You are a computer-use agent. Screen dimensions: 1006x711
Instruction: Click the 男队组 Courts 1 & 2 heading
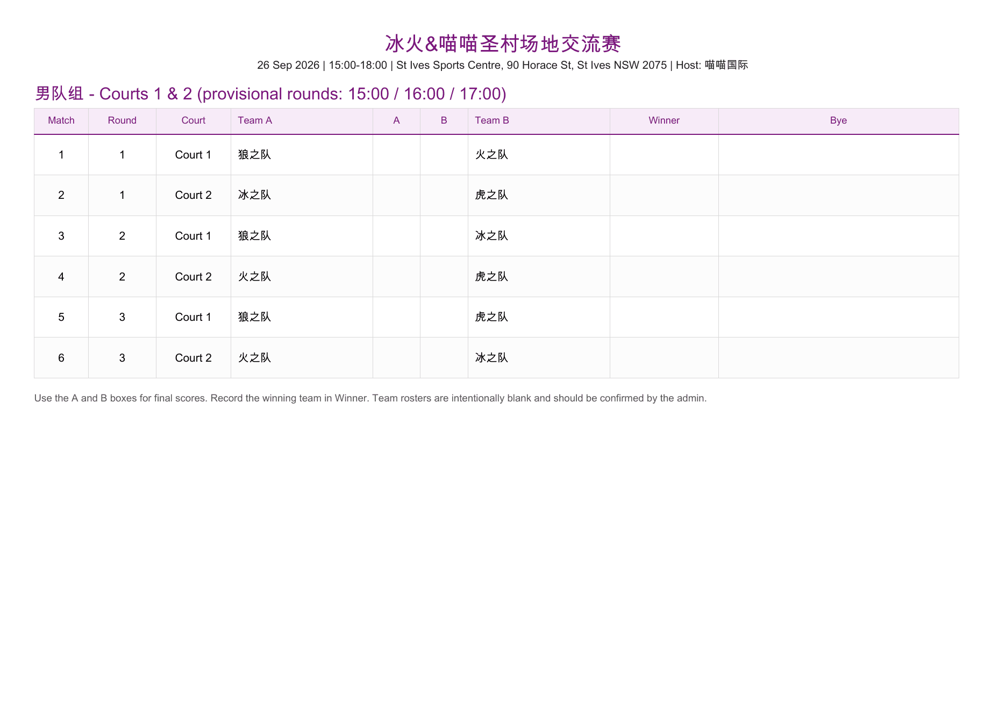(x=270, y=94)
